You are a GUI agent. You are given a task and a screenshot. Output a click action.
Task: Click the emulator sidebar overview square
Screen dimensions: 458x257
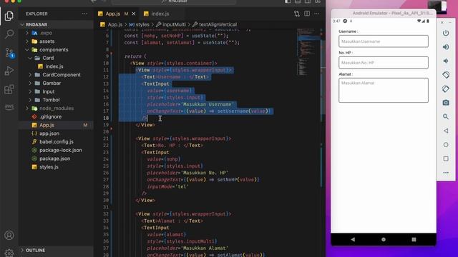pyautogui.click(x=446, y=158)
